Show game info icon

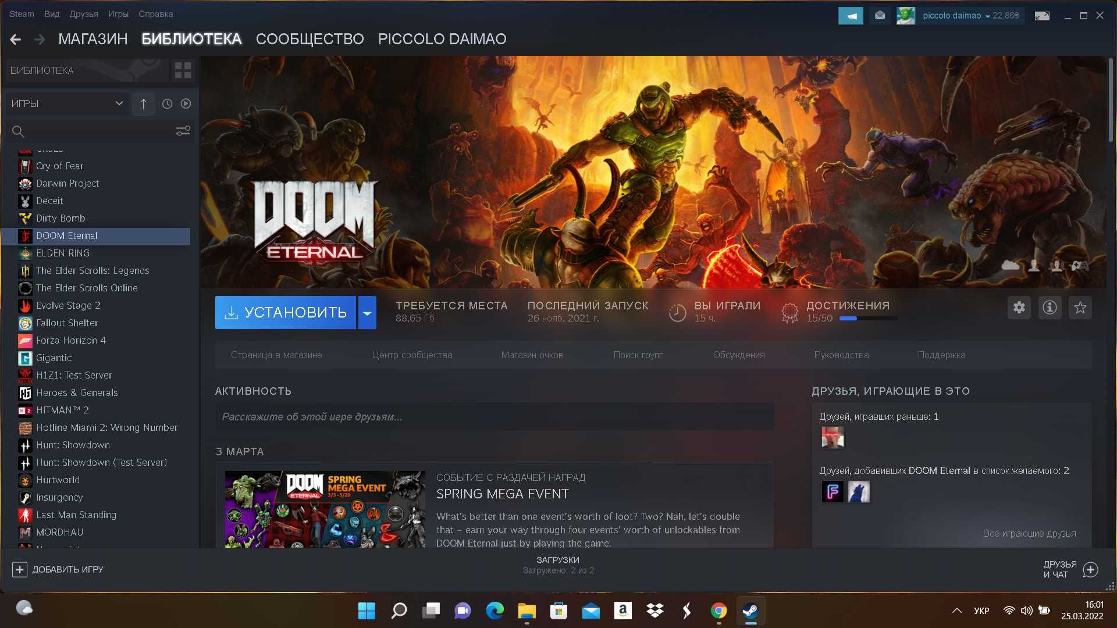(x=1050, y=308)
